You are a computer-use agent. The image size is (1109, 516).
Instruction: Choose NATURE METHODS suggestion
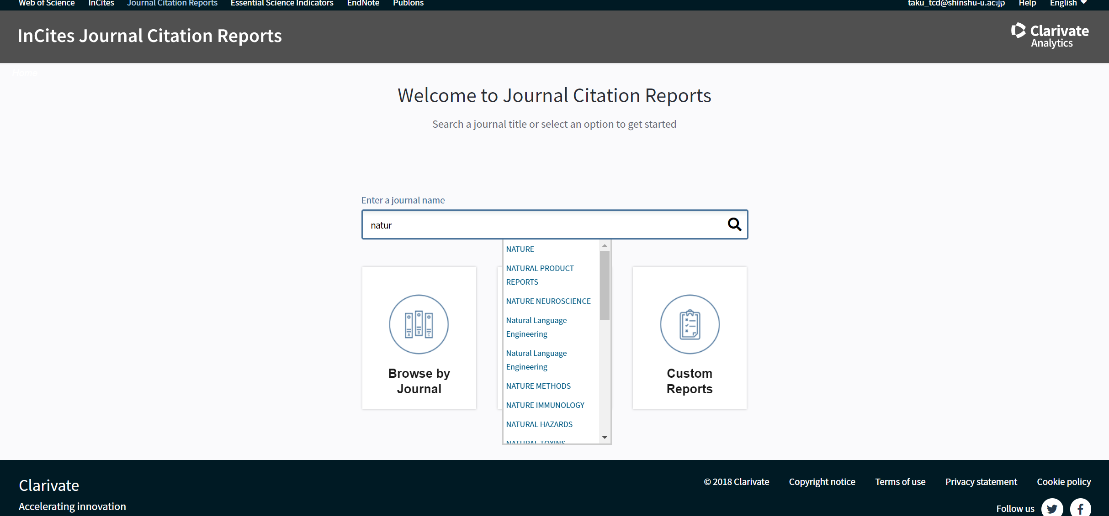coord(538,386)
